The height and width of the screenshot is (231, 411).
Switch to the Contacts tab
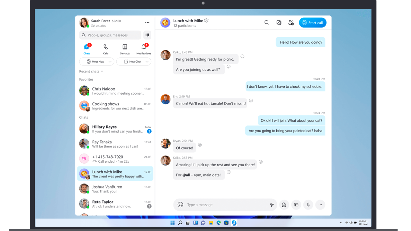tap(125, 49)
